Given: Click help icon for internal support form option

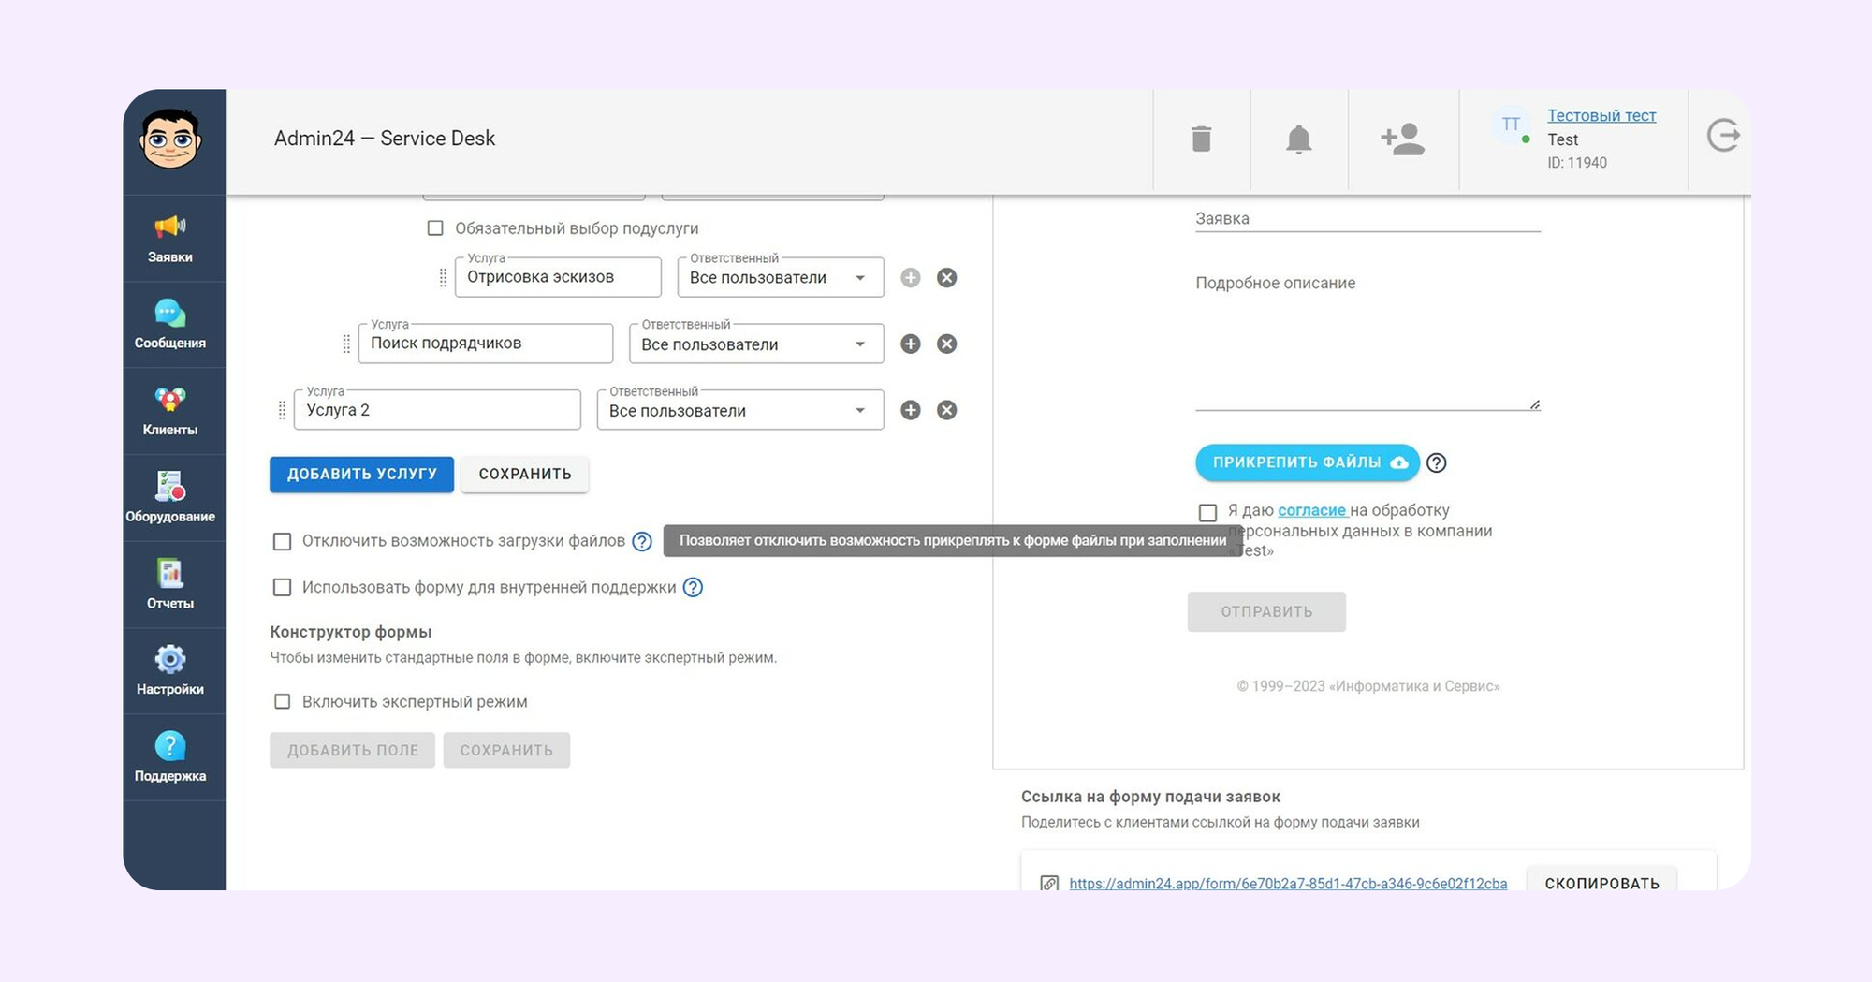Looking at the screenshot, I should click(693, 587).
